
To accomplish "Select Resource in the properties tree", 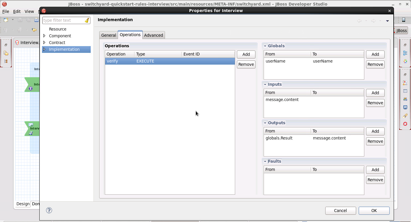I will point(58,29).
